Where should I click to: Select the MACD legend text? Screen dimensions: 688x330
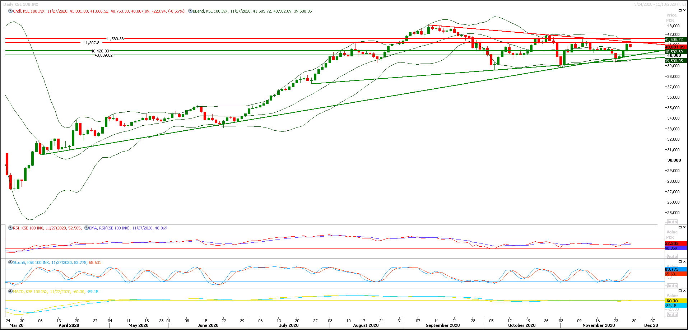click(56, 292)
